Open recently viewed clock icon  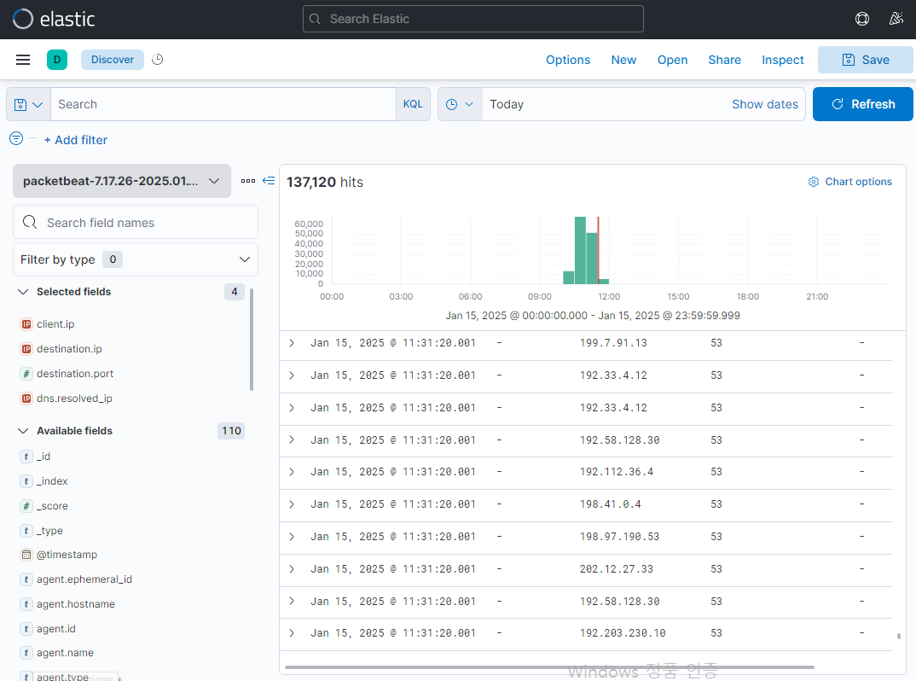157,60
